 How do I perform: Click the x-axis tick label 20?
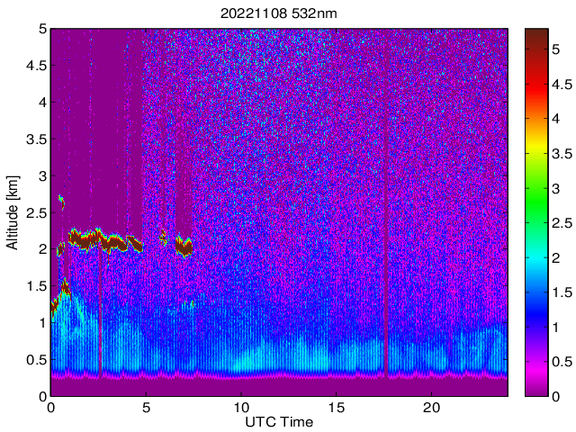(x=431, y=407)
